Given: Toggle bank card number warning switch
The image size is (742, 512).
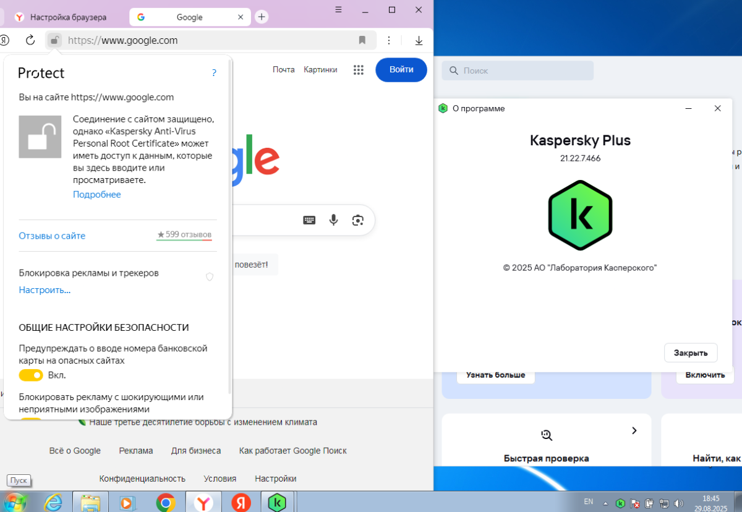Looking at the screenshot, I should [31, 375].
